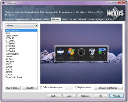128x102 pixels.
Task: Close the Préférences window
Action: tap(122, 2)
